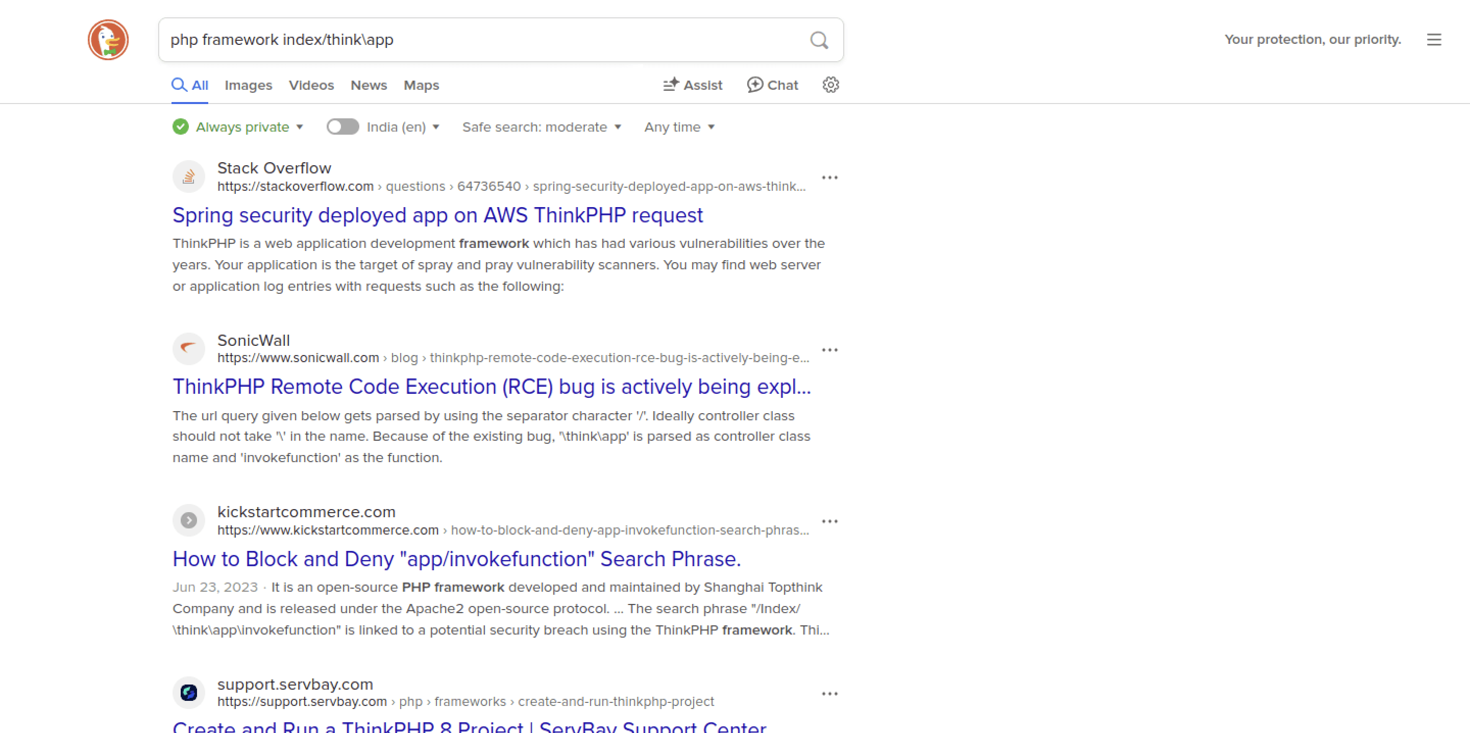Viewport: 1470px width, 733px height.
Task: Click 'Your protection, our priority.' text
Action: (1312, 39)
